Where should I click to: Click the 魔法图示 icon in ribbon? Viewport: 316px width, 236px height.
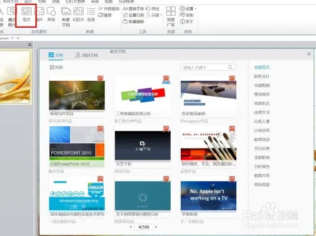(11, 16)
